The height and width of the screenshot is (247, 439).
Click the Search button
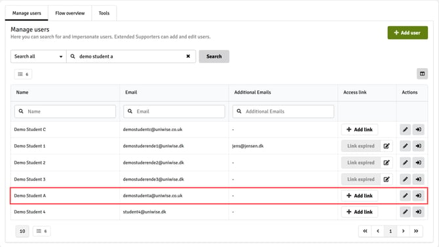tap(214, 56)
